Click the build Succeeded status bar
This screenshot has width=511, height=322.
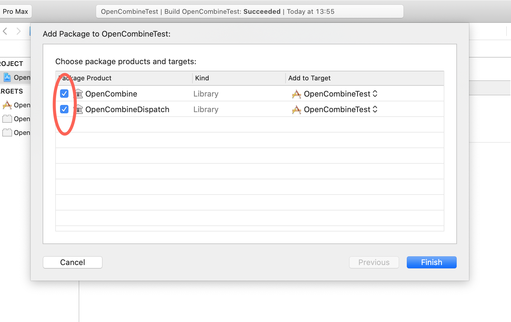click(x=249, y=11)
